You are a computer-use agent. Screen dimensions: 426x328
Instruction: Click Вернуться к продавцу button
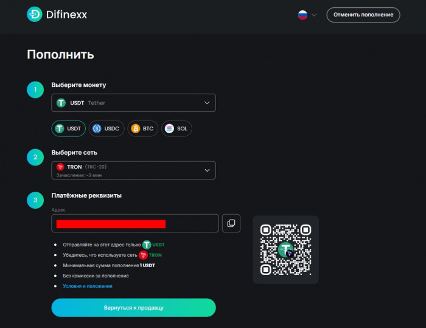coord(133,308)
